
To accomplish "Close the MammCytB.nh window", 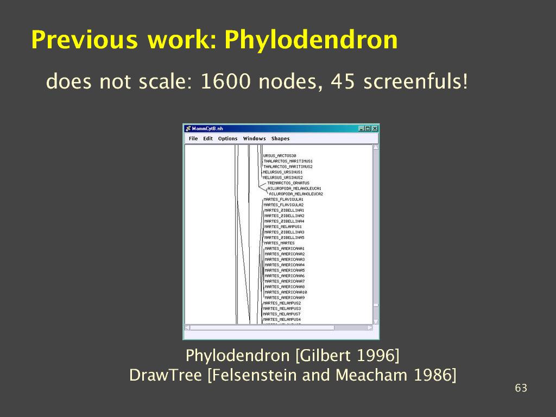I will click(x=374, y=129).
